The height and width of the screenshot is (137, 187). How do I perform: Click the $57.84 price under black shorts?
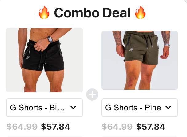click(x=55, y=127)
